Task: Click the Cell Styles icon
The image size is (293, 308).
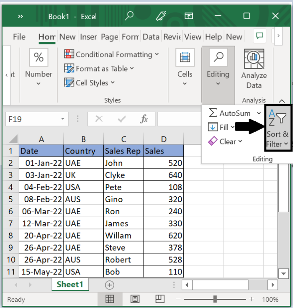Action: 69,82
